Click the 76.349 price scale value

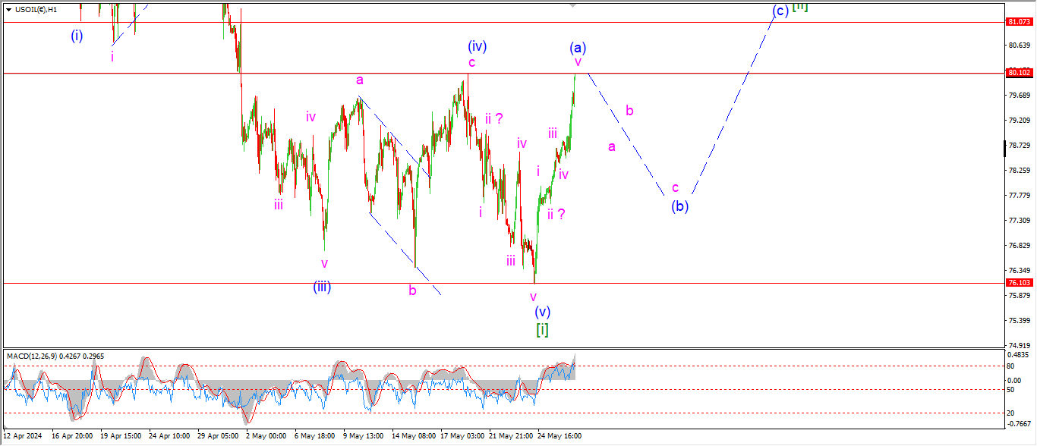click(1018, 270)
